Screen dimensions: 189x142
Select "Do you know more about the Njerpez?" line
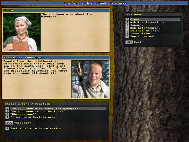[x=45, y=109]
